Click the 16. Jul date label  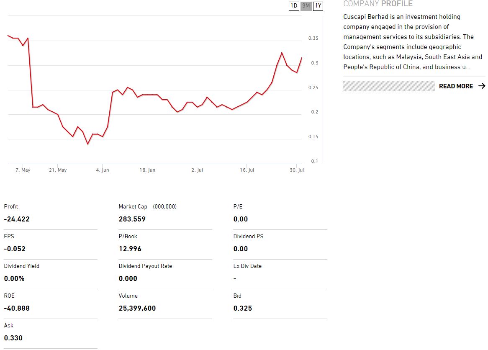(247, 170)
